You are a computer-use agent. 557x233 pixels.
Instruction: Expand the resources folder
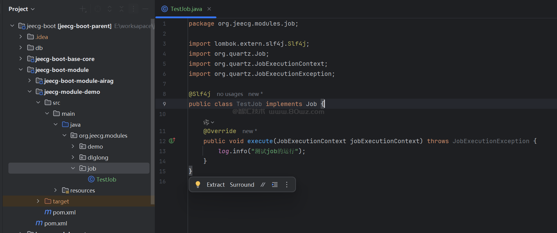56,190
